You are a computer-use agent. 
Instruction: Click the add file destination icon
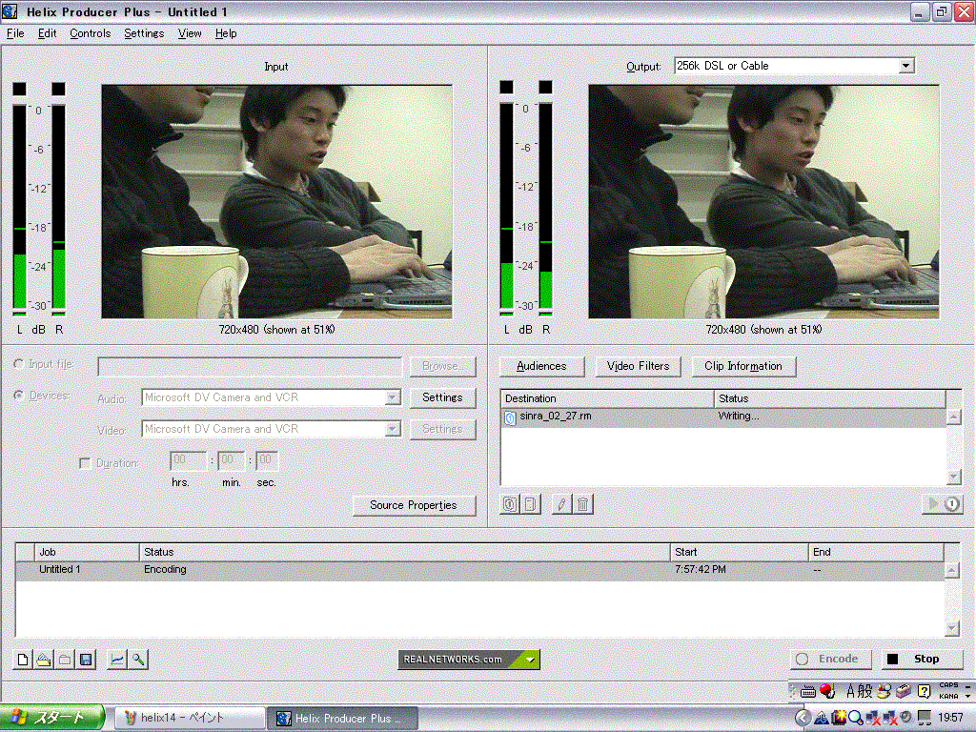tap(510, 504)
